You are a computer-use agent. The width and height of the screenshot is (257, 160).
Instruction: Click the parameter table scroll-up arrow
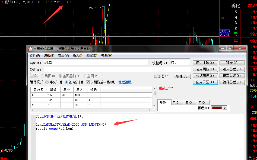click(x=154, y=89)
